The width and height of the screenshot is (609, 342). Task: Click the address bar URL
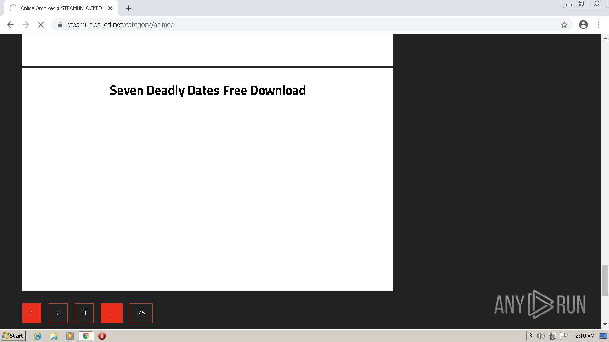(x=120, y=25)
